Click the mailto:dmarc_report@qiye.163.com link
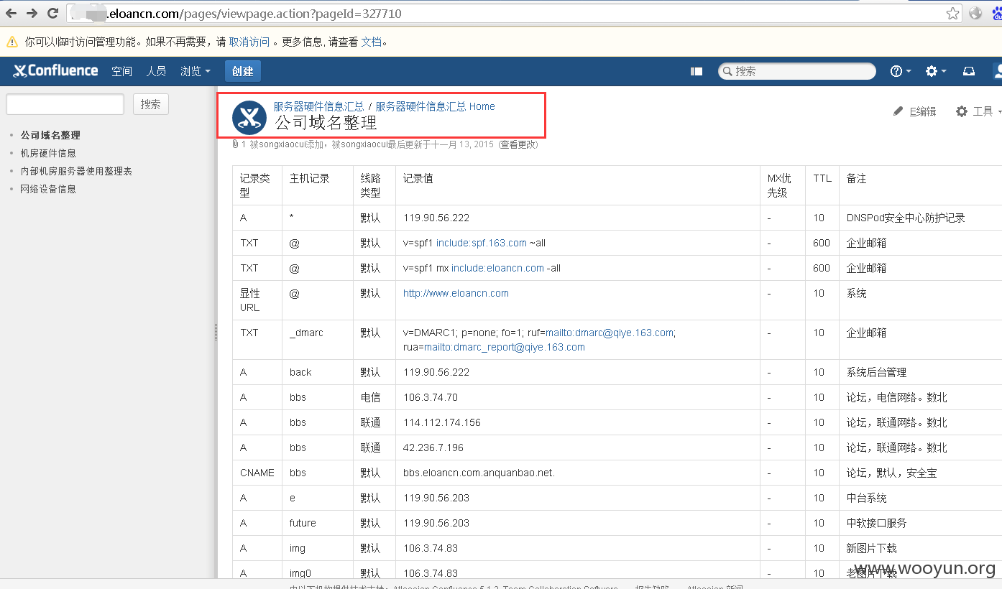1002x589 pixels. [505, 347]
